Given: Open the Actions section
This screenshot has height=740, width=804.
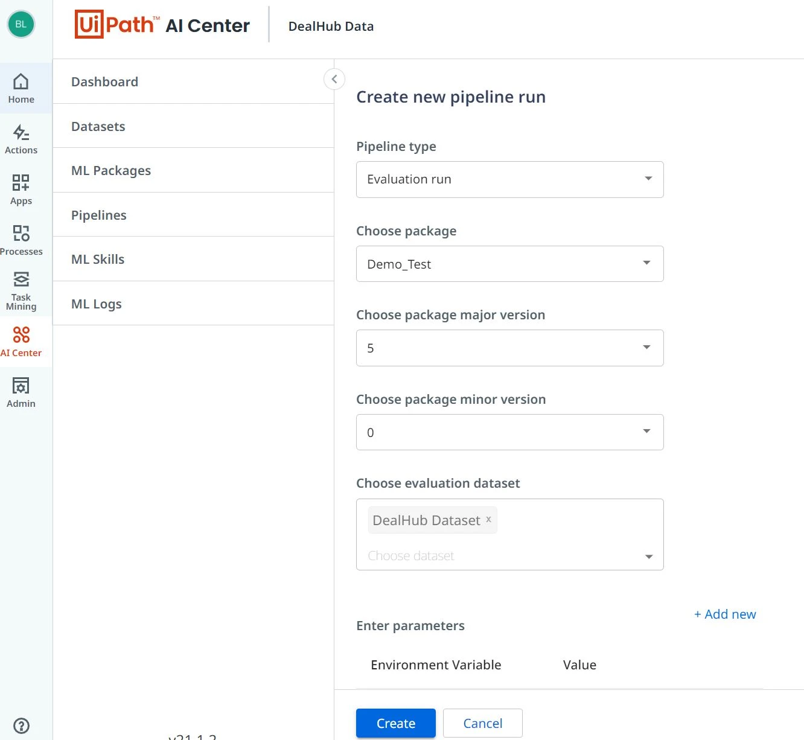Looking at the screenshot, I should [21, 139].
